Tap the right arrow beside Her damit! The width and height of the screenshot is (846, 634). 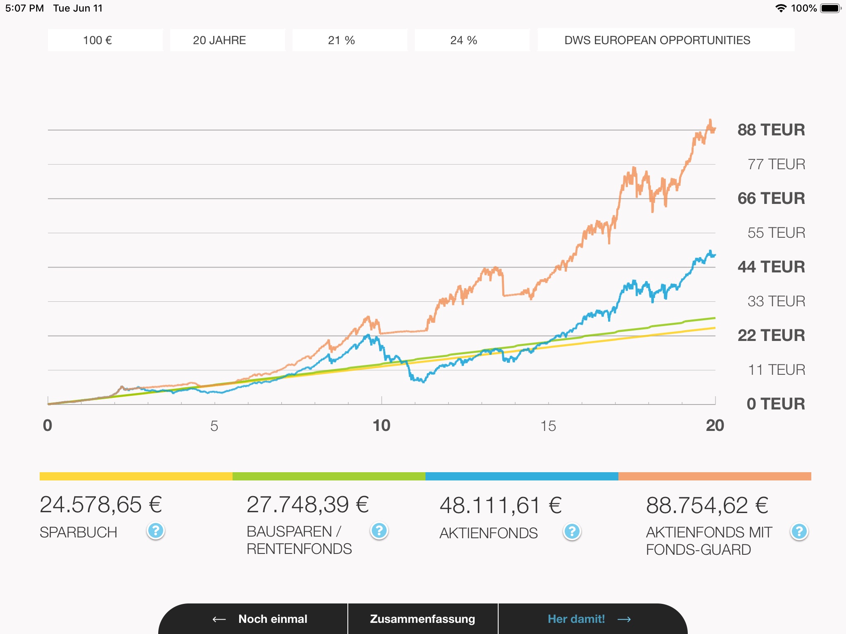[624, 619]
